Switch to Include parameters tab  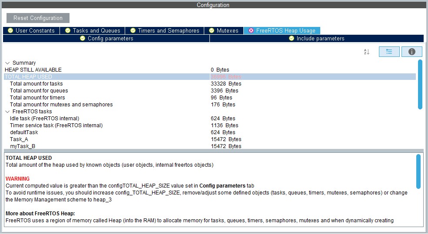(317, 39)
